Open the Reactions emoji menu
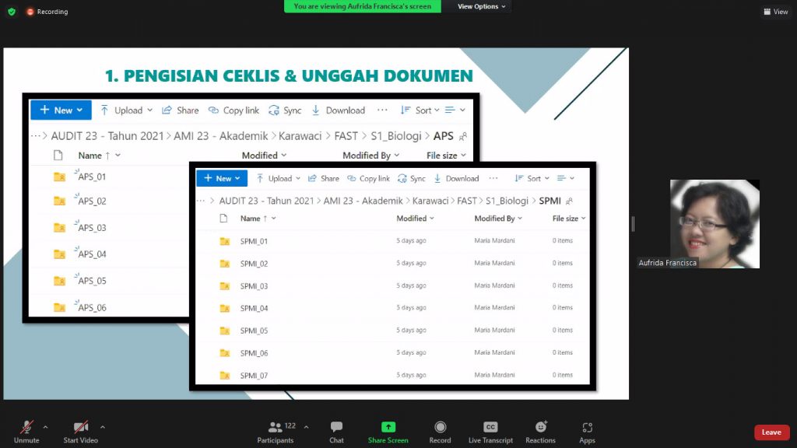Screen dimensions: 797x448 pyautogui.click(x=540, y=427)
